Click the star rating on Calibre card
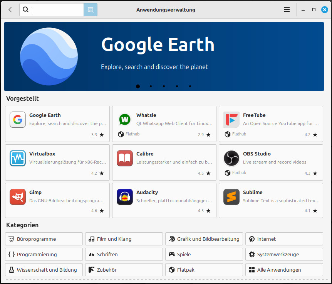The height and width of the screenshot is (284, 332). 208,173
